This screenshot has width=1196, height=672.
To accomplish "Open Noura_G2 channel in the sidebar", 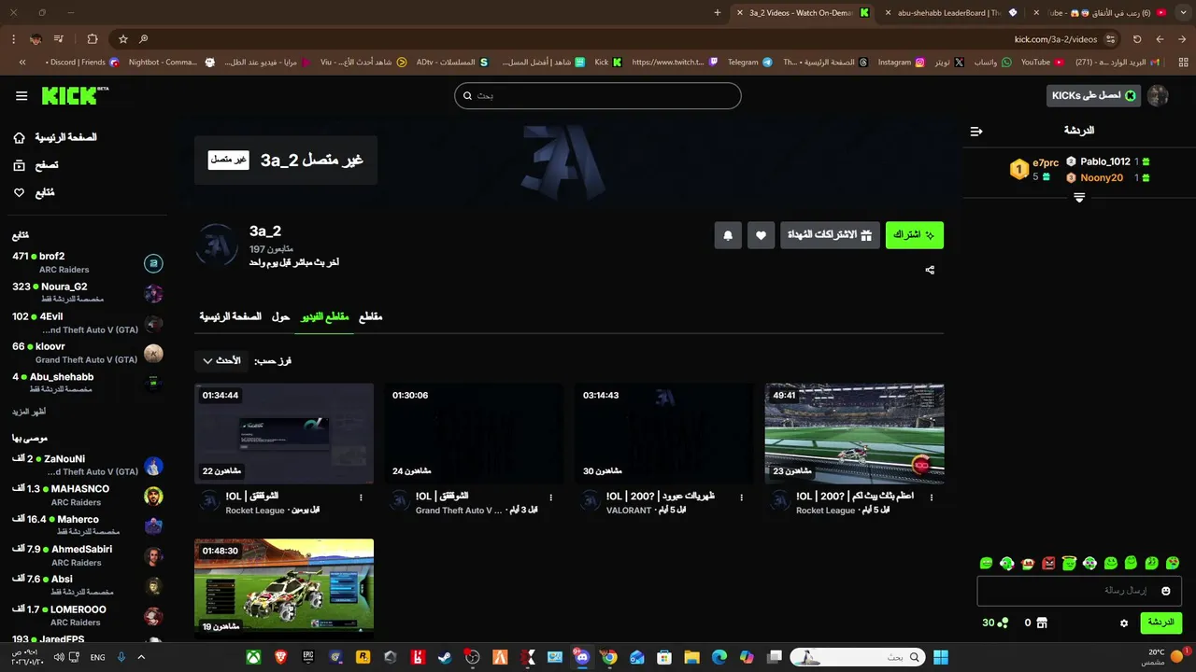I will click(87, 293).
